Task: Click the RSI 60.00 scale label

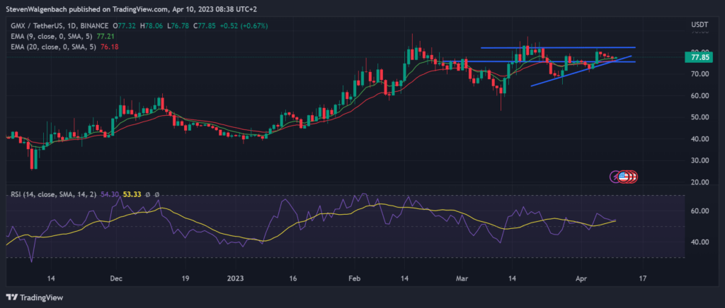Action: tap(699, 211)
